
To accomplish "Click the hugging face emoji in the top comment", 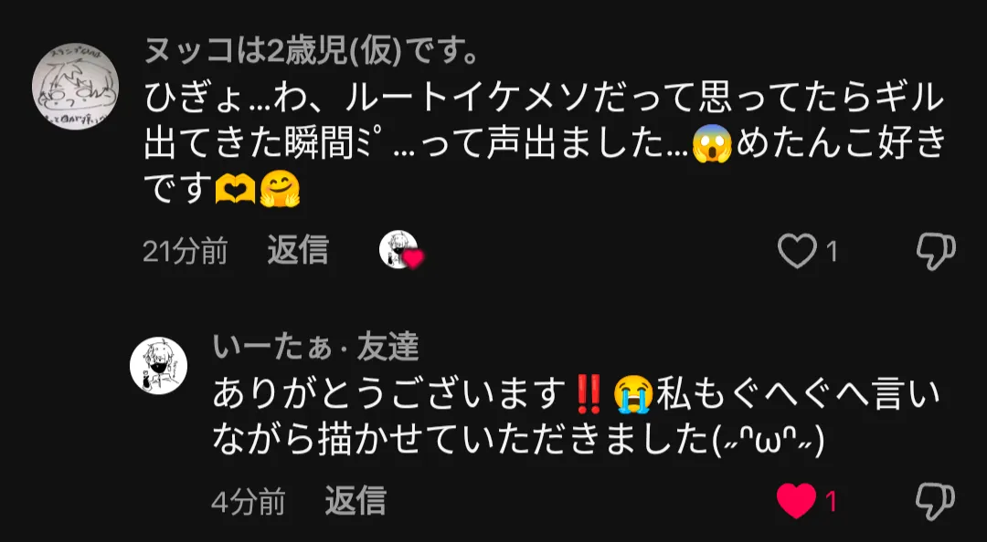I will [x=280, y=189].
